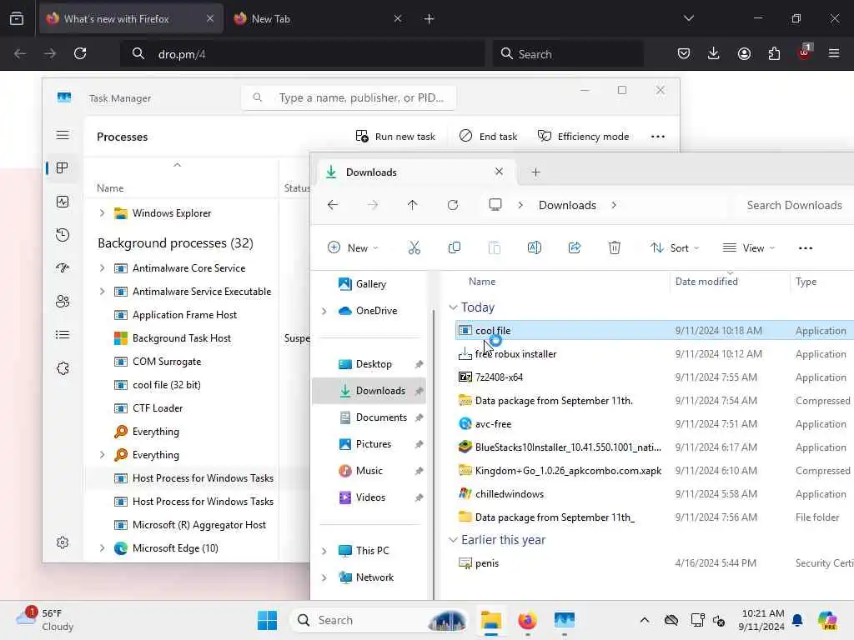Expand This PC in navigation pane
This screenshot has height=640, width=854.
[324, 551]
